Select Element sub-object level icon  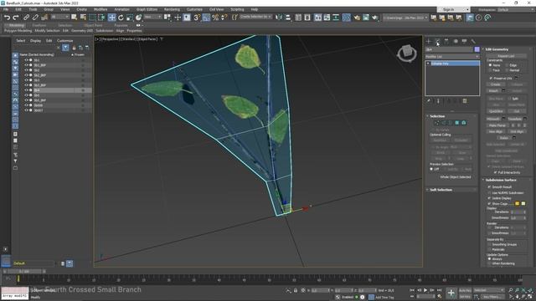[464, 123]
